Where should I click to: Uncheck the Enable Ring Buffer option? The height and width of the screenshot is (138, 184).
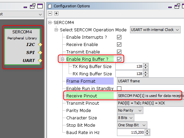click(x=119, y=59)
